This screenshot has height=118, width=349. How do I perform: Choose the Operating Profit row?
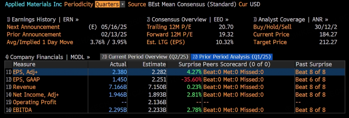175,102
